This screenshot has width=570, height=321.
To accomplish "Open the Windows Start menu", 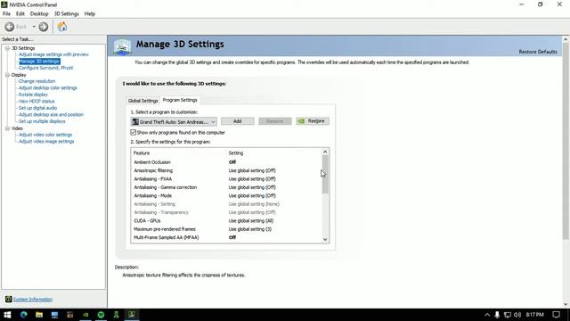I will [x=7, y=315].
